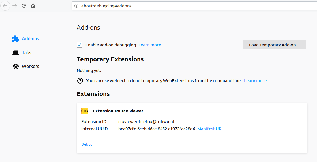Image resolution: width=317 pixels, height=162 pixels.
Task: Click the blue puzzle piece Add-ons icon
Action: 16,39
